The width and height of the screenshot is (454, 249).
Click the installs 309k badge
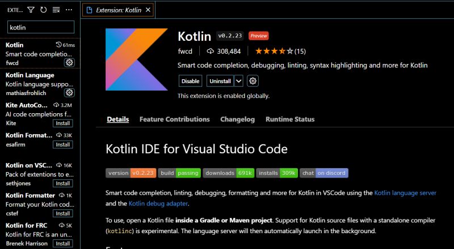[277, 173]
